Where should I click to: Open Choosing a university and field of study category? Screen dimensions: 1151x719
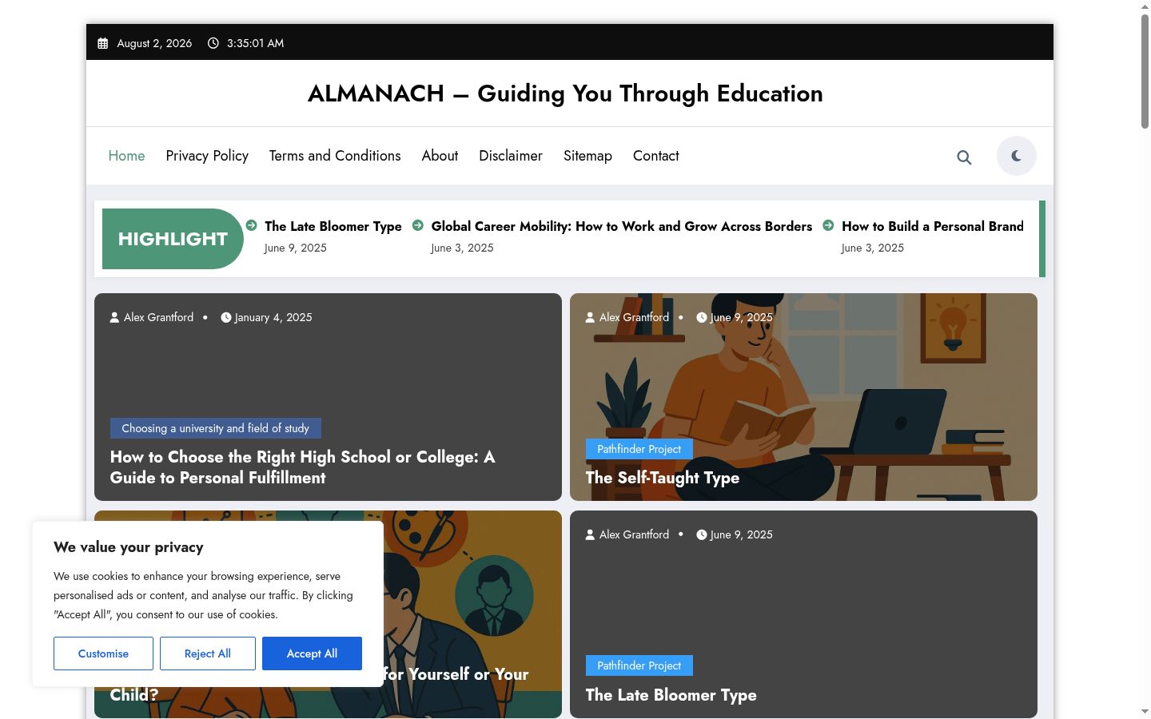[x=215, y=428]
